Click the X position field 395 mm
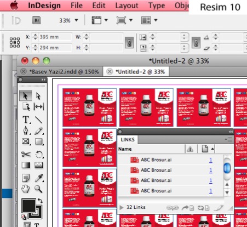 pos(55,37)
